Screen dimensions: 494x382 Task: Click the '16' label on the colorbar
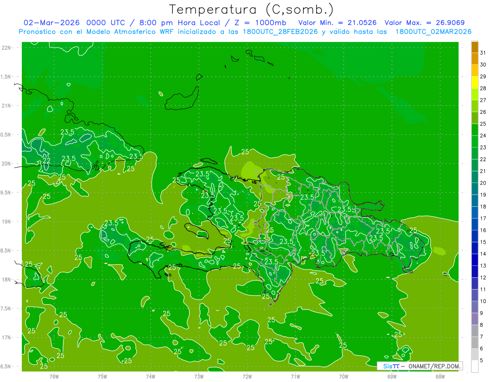483,230
